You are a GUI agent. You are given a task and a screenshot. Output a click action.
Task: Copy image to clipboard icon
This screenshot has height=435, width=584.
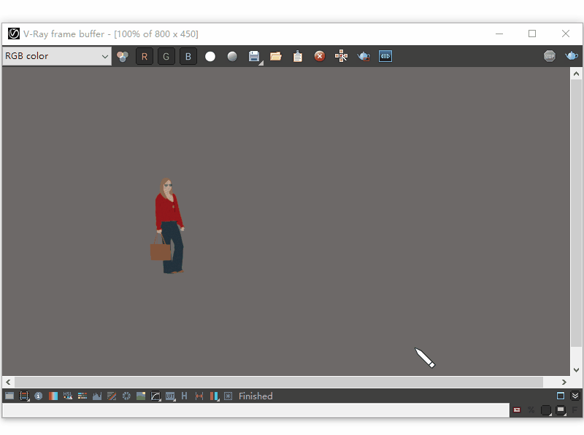[x=298, y=57]
